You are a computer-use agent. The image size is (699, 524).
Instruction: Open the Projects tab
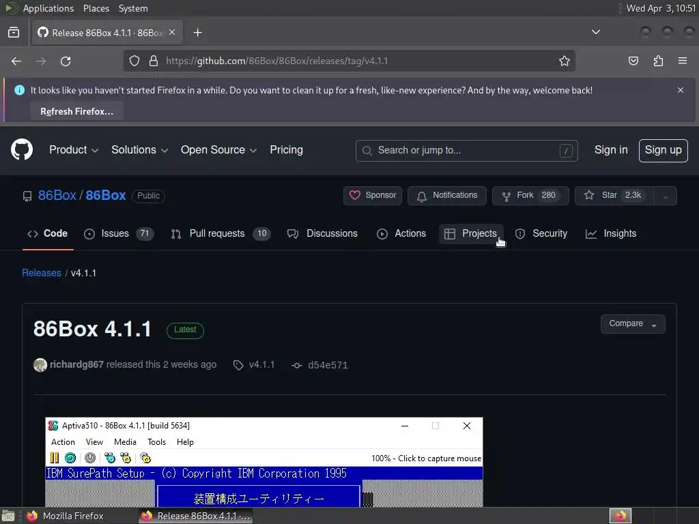coord(471,233)
